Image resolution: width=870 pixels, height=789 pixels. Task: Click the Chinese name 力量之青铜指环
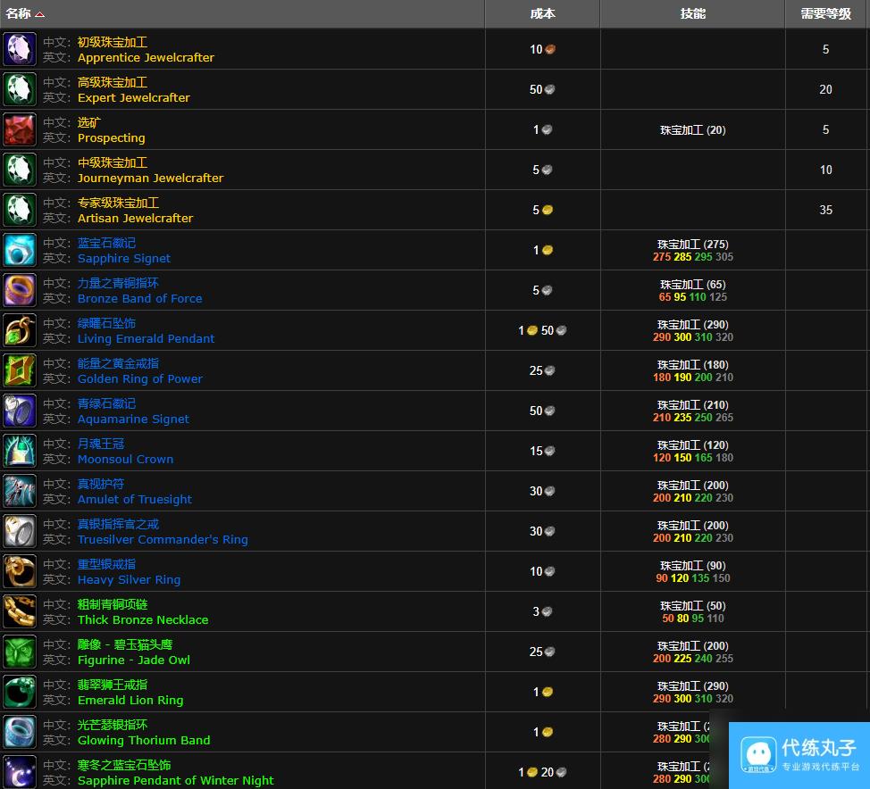click(118, 283)
